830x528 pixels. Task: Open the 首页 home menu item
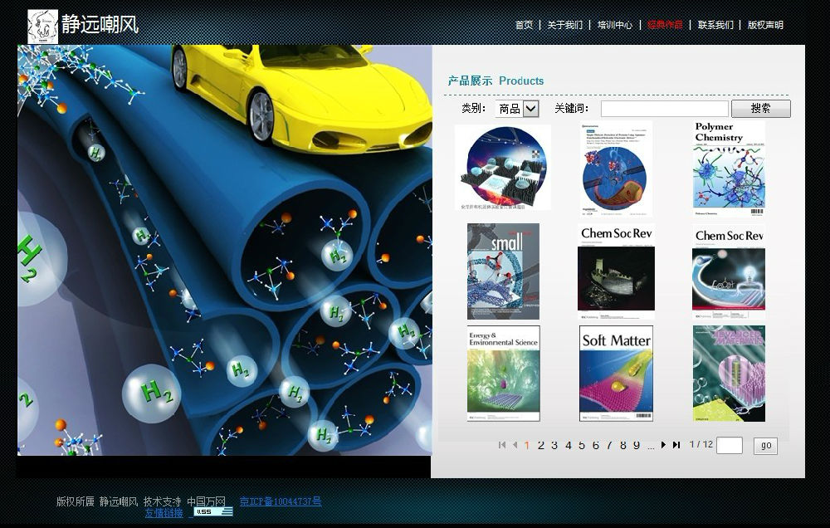(x=524, y=25)
